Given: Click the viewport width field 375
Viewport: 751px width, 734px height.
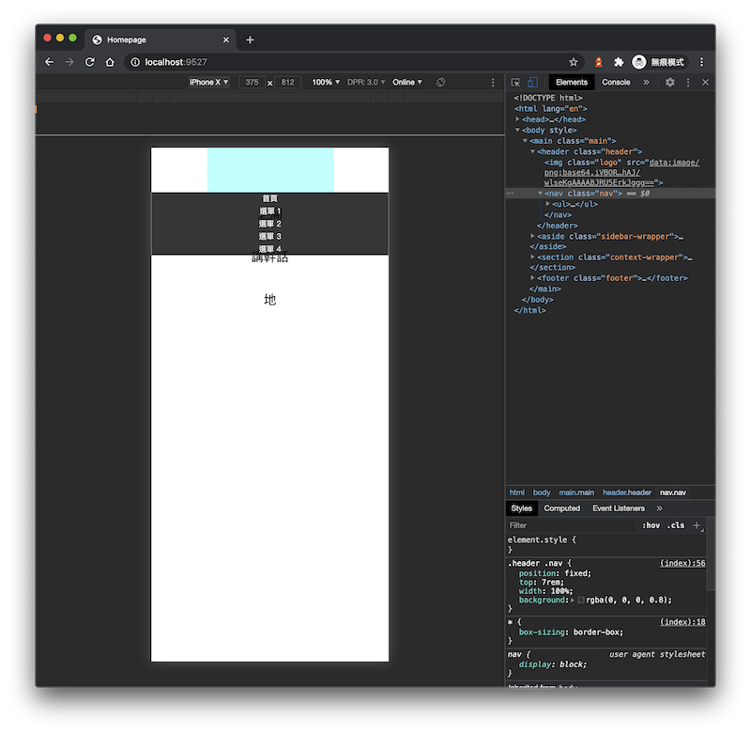Looking at the screenshot, I should 252,82.
